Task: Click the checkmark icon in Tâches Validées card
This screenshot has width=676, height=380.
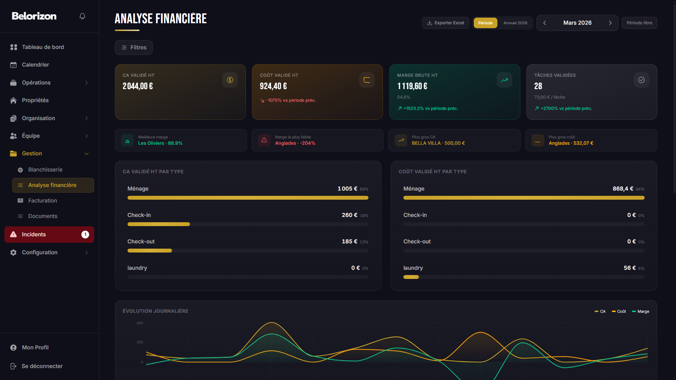Action: tap(641, 80)
